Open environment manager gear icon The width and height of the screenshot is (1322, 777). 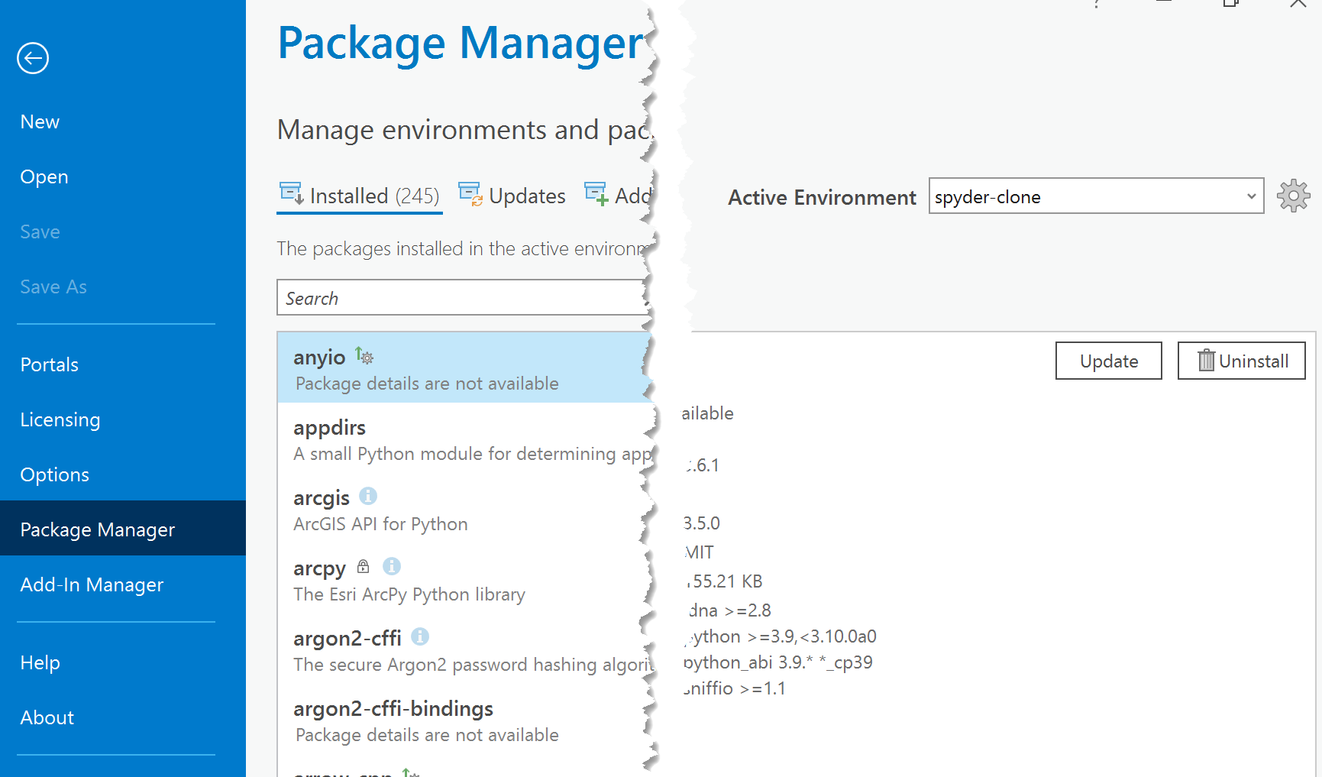(1293, 196)
